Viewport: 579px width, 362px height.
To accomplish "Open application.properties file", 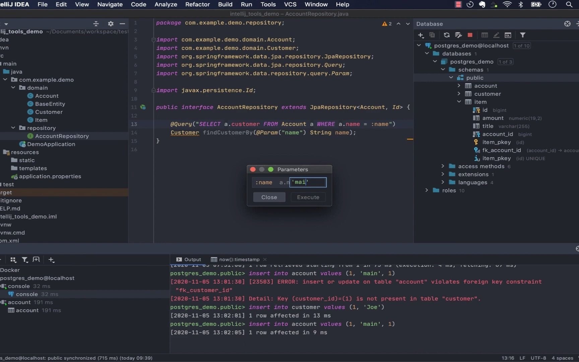I will click(x=50, y=176).
